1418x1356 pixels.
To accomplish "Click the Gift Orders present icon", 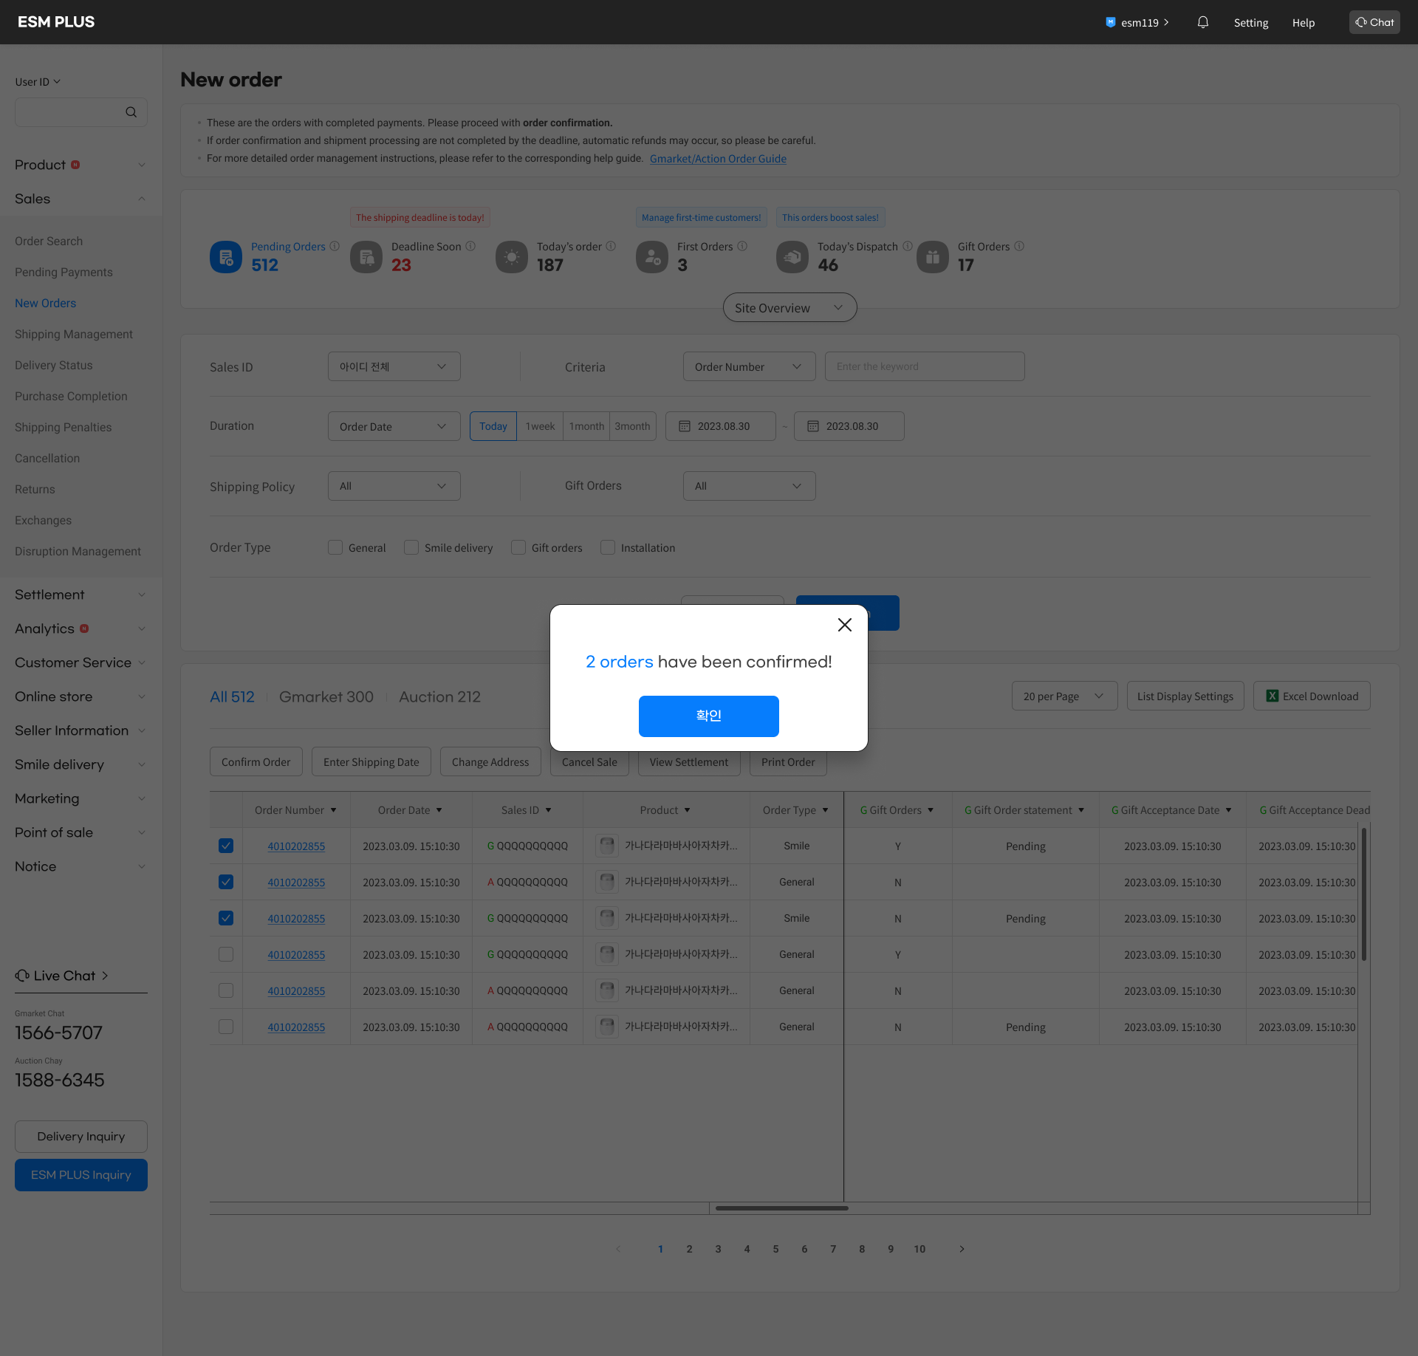I will tap(933, 257).
